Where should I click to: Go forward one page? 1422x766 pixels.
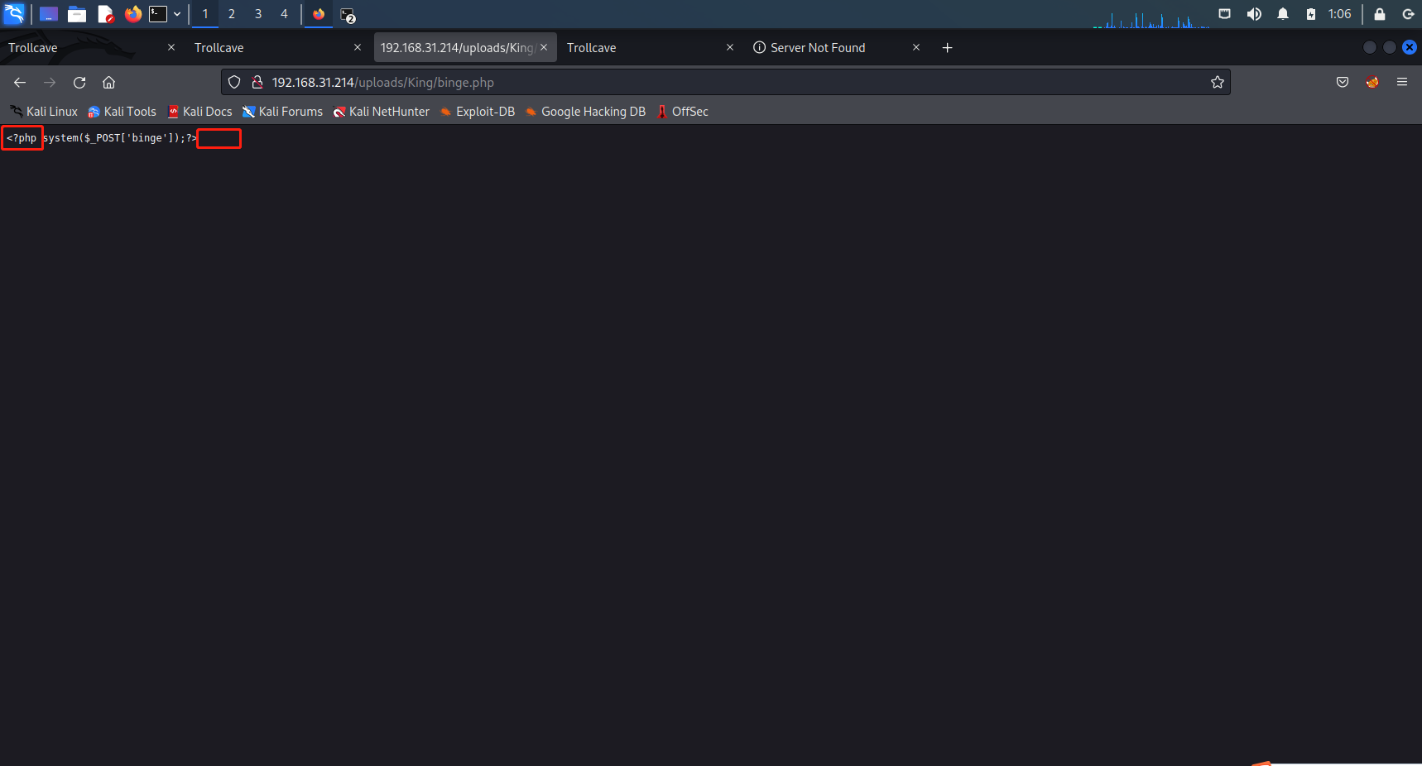[50, 83]
